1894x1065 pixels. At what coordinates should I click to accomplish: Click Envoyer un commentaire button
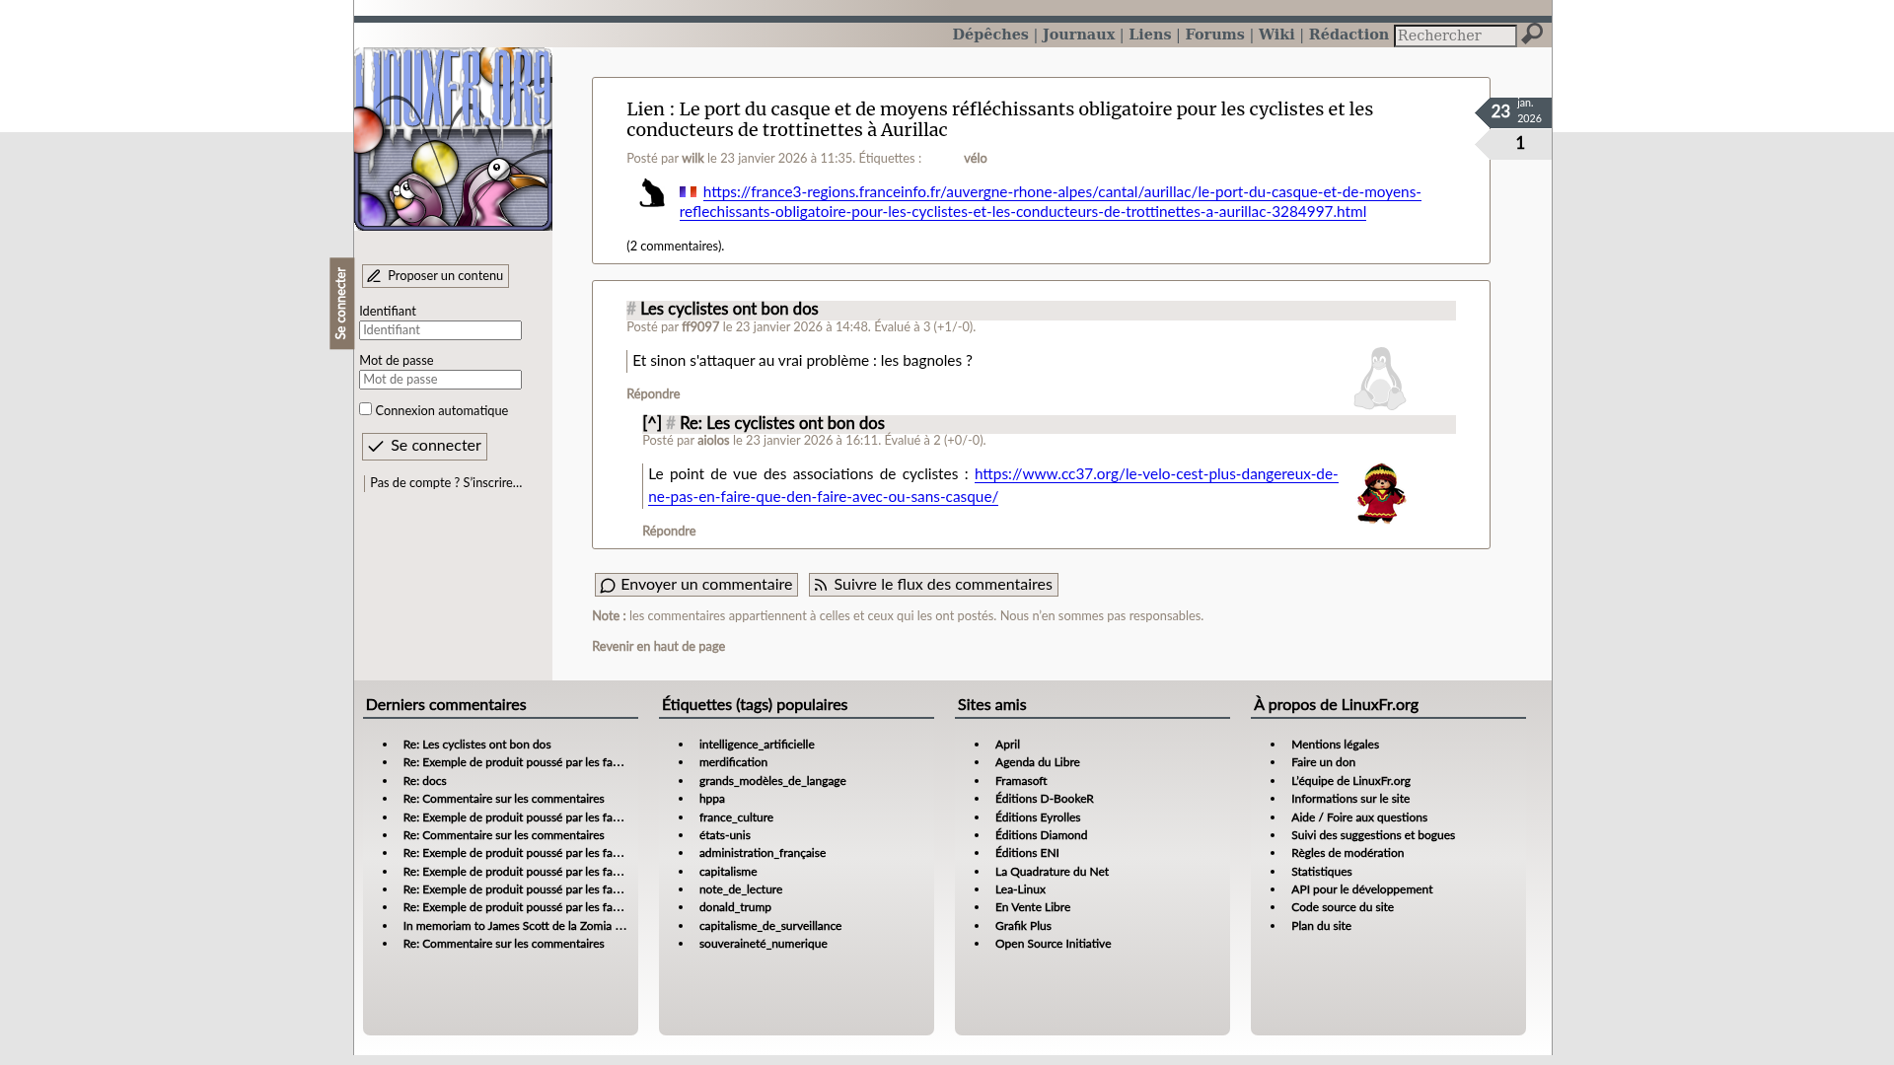[x=695, y=585]
